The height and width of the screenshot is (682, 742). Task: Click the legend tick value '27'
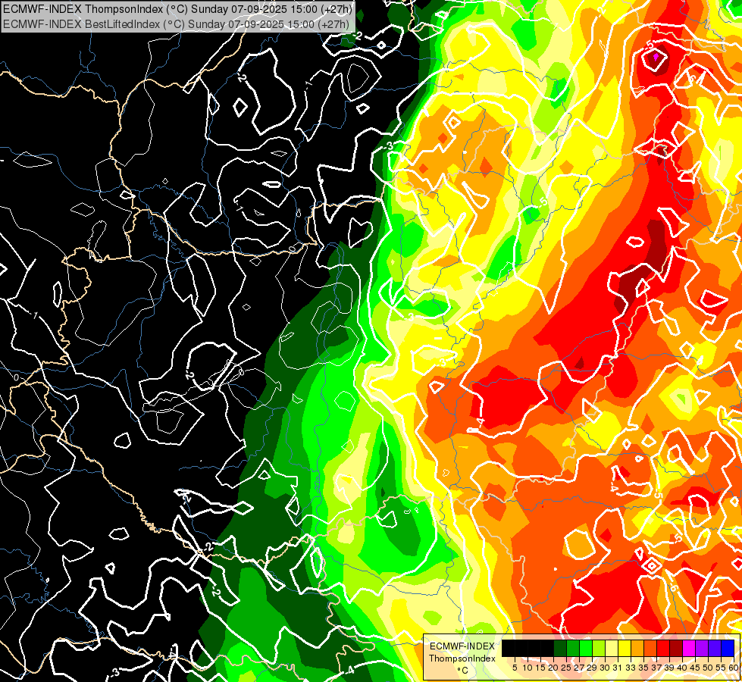pyautogui.click(x=579, y=668)
